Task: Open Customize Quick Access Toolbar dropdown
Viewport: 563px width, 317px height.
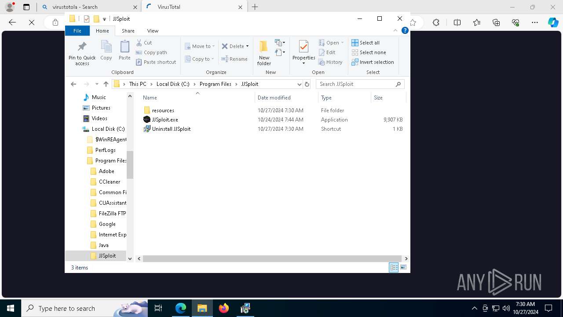Action: pos(104,19)
